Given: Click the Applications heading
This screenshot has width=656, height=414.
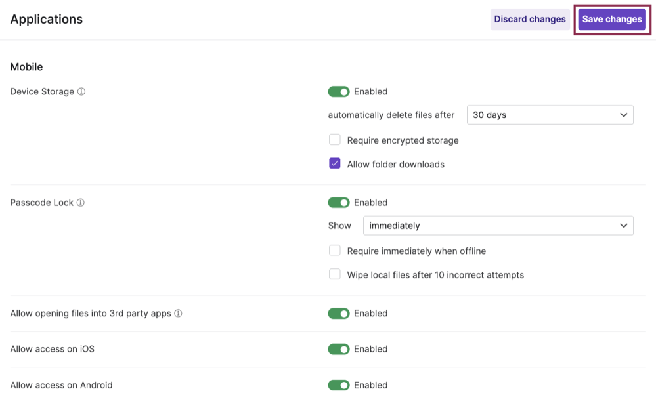Looking at the screenshot, I should (x=46, y=19).
